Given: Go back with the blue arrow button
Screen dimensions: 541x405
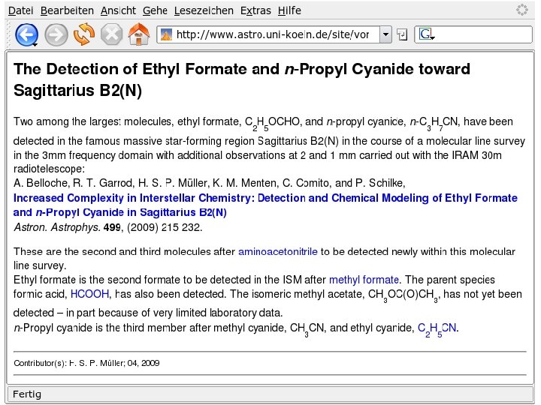Looking at the screenshot, I should click(26, 34).
